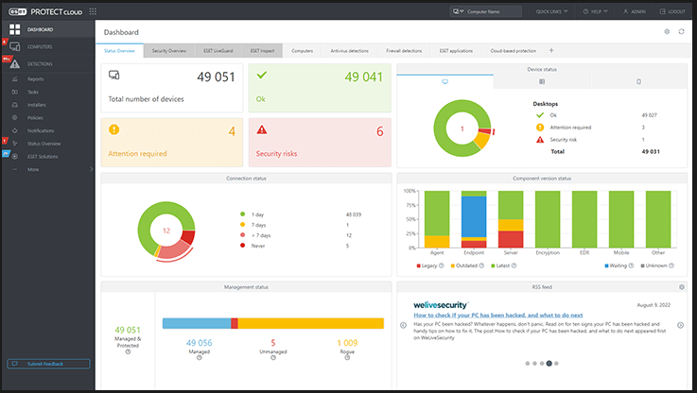This screenshot has width=697, height=393.
Task: Switch to the Computers tab
Action: point(303,51)
